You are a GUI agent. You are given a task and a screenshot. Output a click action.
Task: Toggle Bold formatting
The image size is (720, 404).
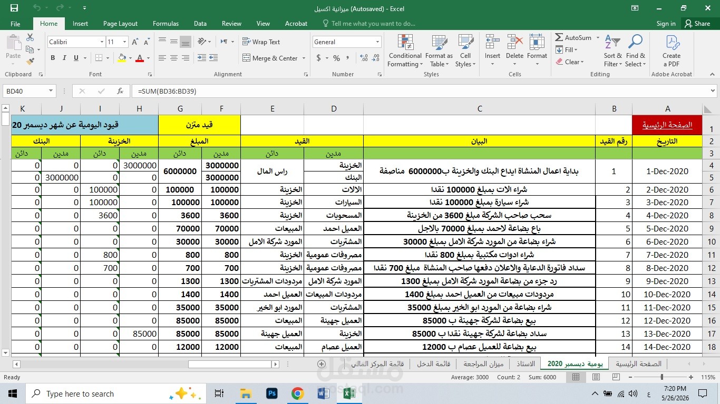click(53, 58)
